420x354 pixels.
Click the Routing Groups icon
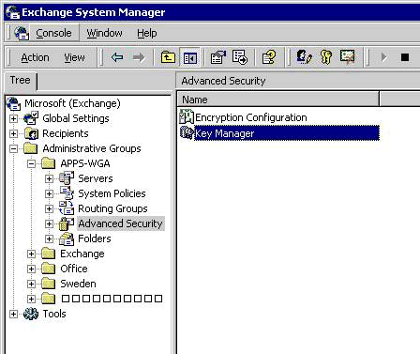(67, 208)
